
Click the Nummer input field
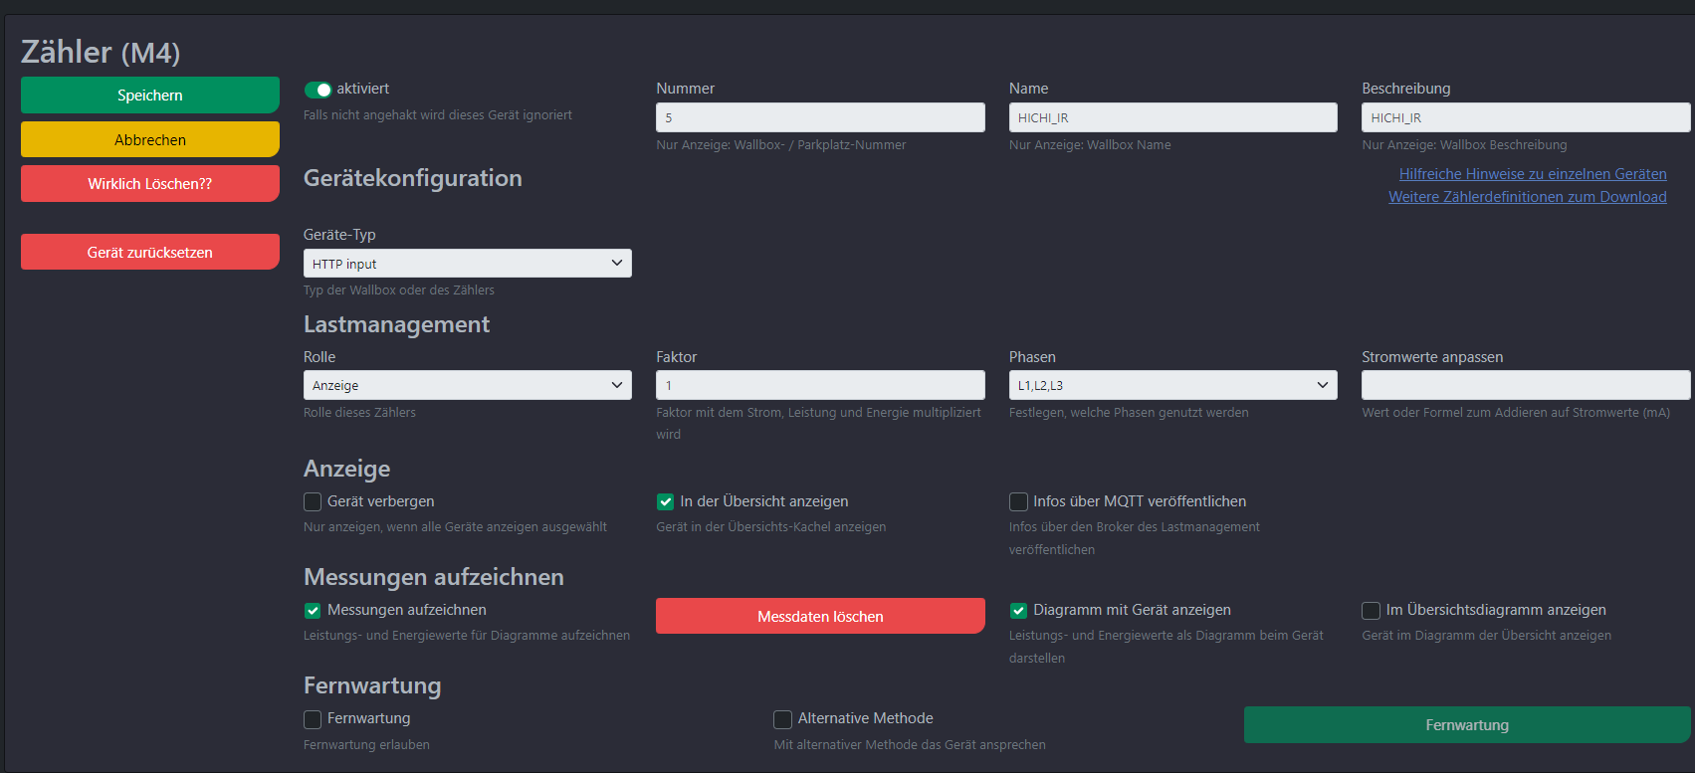pos(820,117)
